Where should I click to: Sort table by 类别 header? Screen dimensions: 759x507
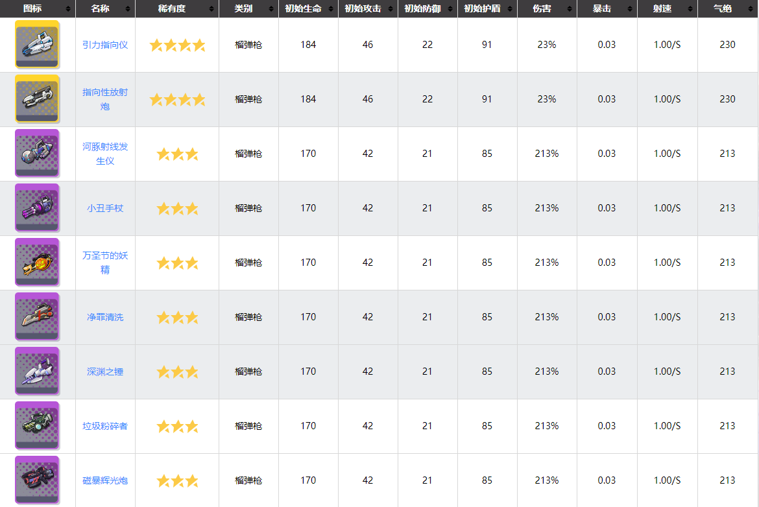point(248,8)
